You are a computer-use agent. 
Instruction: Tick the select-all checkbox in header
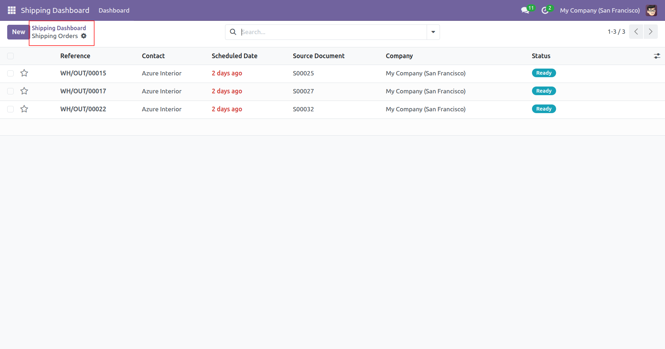[x=10, y=56]
